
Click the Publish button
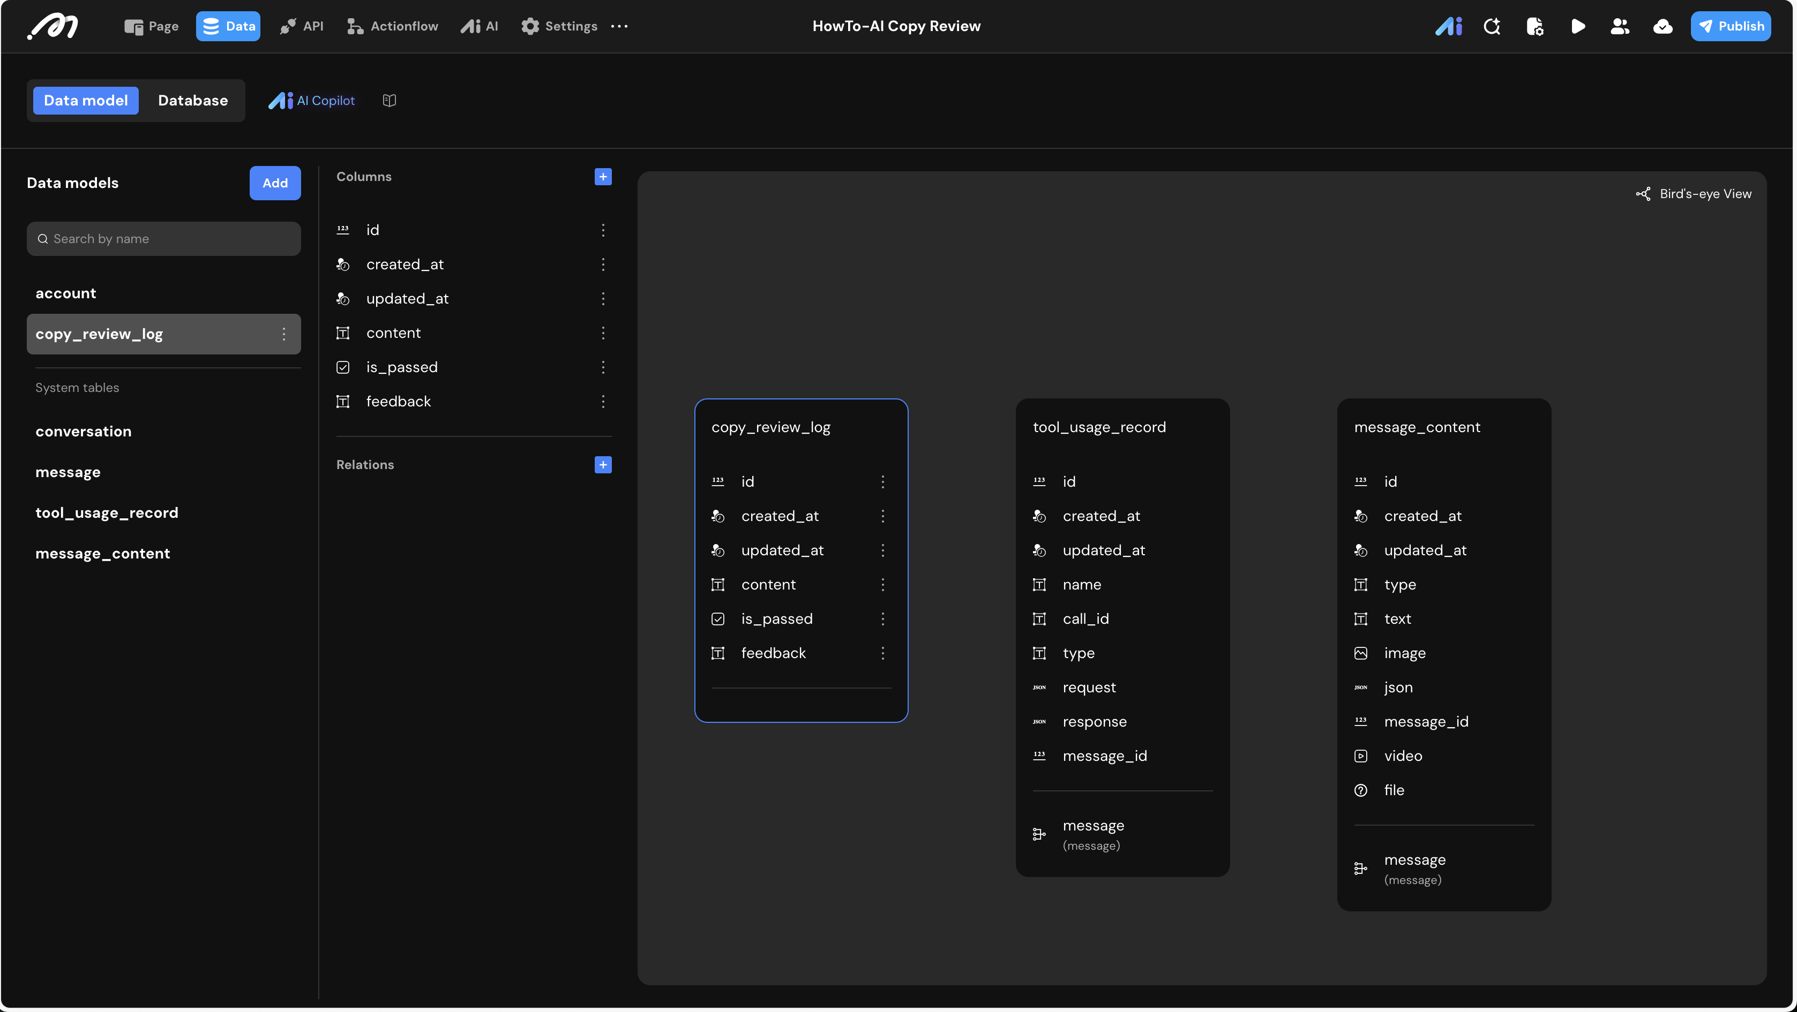point(1730,26)
